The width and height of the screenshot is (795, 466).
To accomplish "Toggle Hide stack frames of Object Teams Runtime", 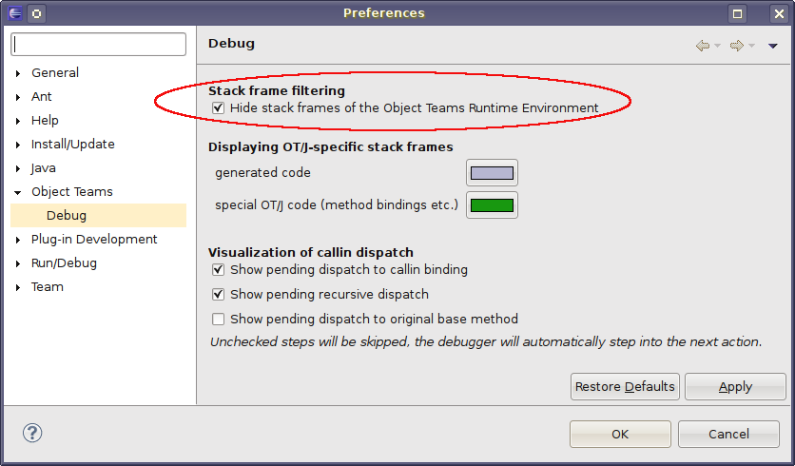I will [219, 108].
